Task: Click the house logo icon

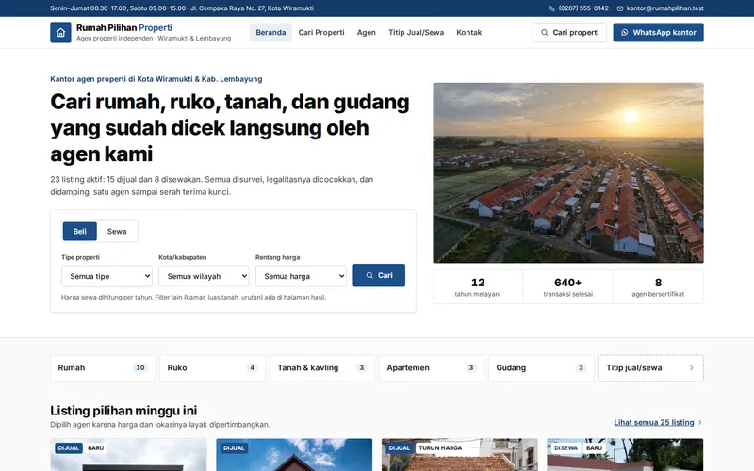Action: (x=60, y=33)
